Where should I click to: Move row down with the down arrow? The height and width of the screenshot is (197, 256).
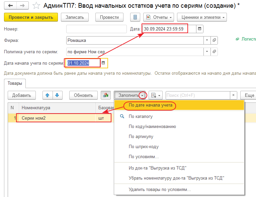click(57, 95)
